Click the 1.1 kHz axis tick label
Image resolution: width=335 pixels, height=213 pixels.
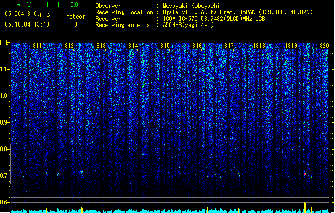(x=4, y=69)
